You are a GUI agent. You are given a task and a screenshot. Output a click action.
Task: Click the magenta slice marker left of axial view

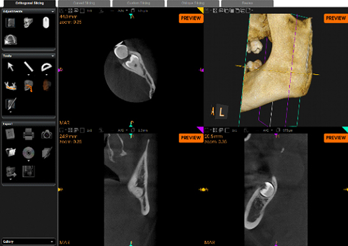pyautogui.click(x=60, y=70)
